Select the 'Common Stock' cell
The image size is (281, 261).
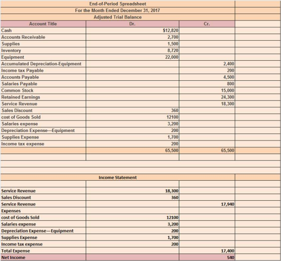pos(43,90)
